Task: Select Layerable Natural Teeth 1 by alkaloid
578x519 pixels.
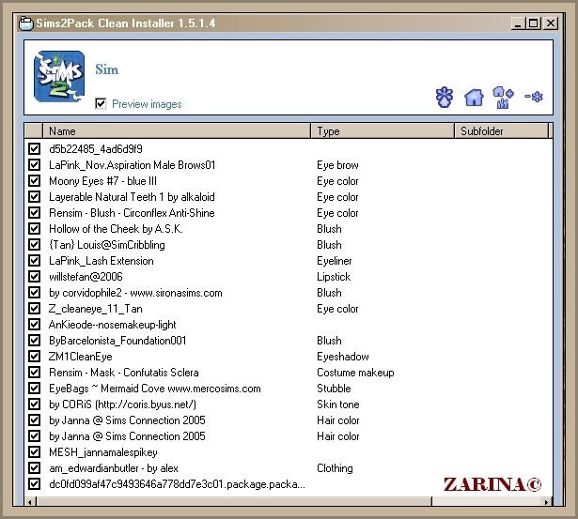Action: (132, 197)
